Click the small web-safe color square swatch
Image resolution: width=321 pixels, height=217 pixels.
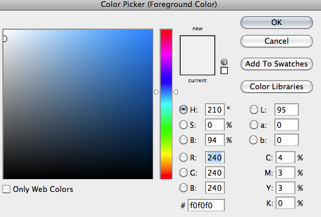[224, 71]
